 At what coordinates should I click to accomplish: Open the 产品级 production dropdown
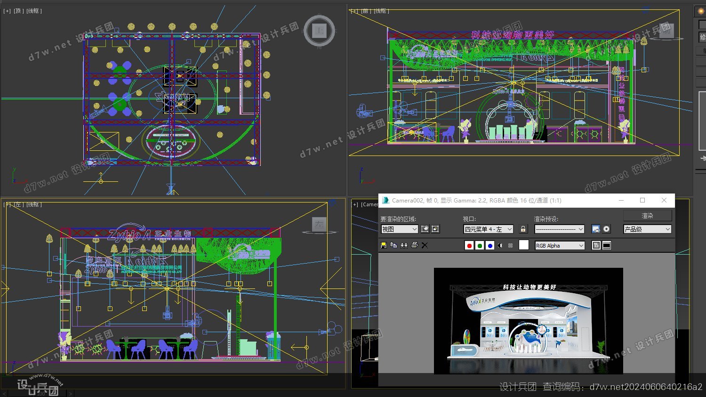point(647,229)
